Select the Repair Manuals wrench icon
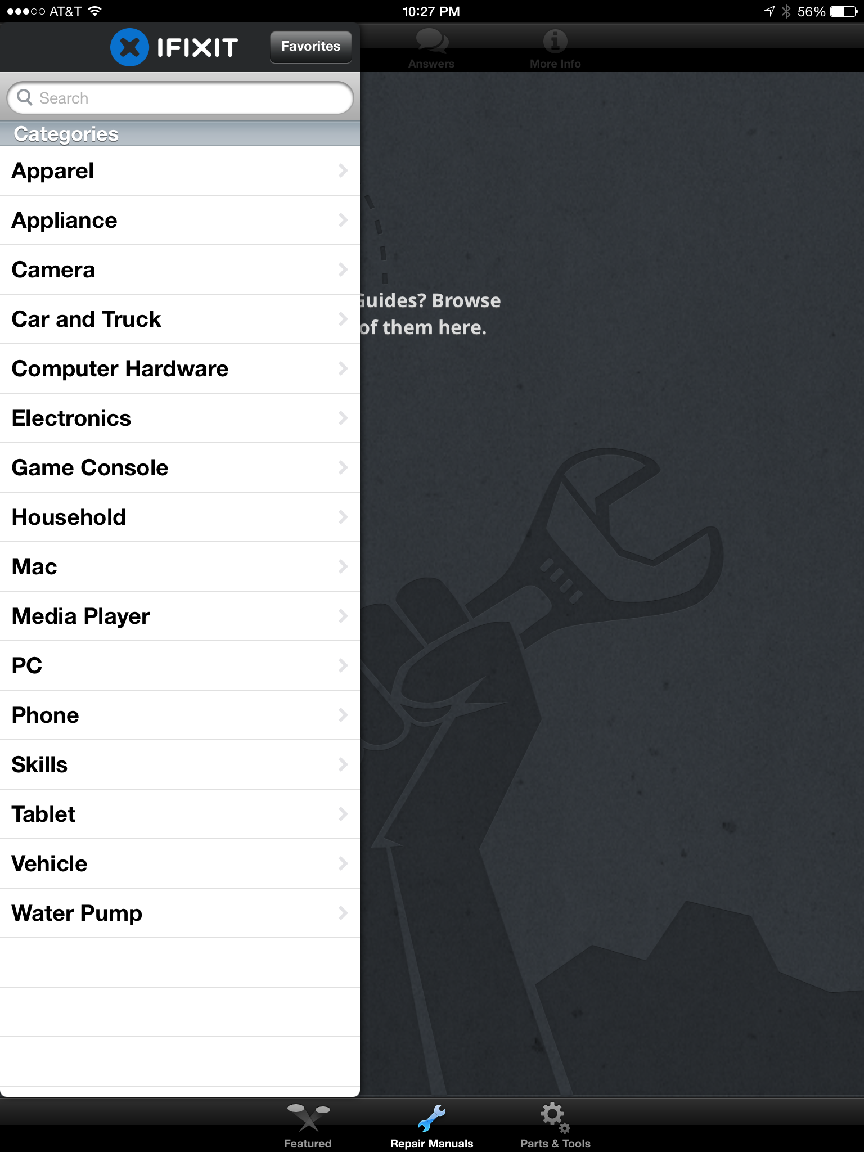Screen dimensions: 864x1152 432,1118
